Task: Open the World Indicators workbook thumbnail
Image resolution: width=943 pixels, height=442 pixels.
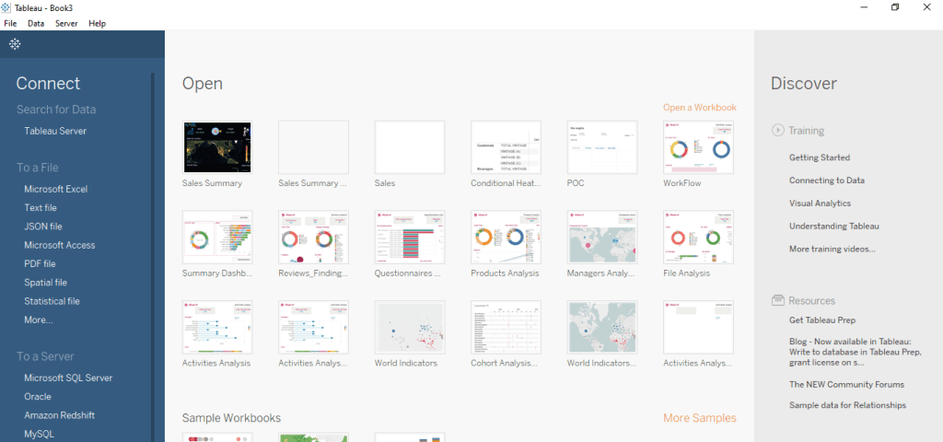Action: tap(410, 327)
